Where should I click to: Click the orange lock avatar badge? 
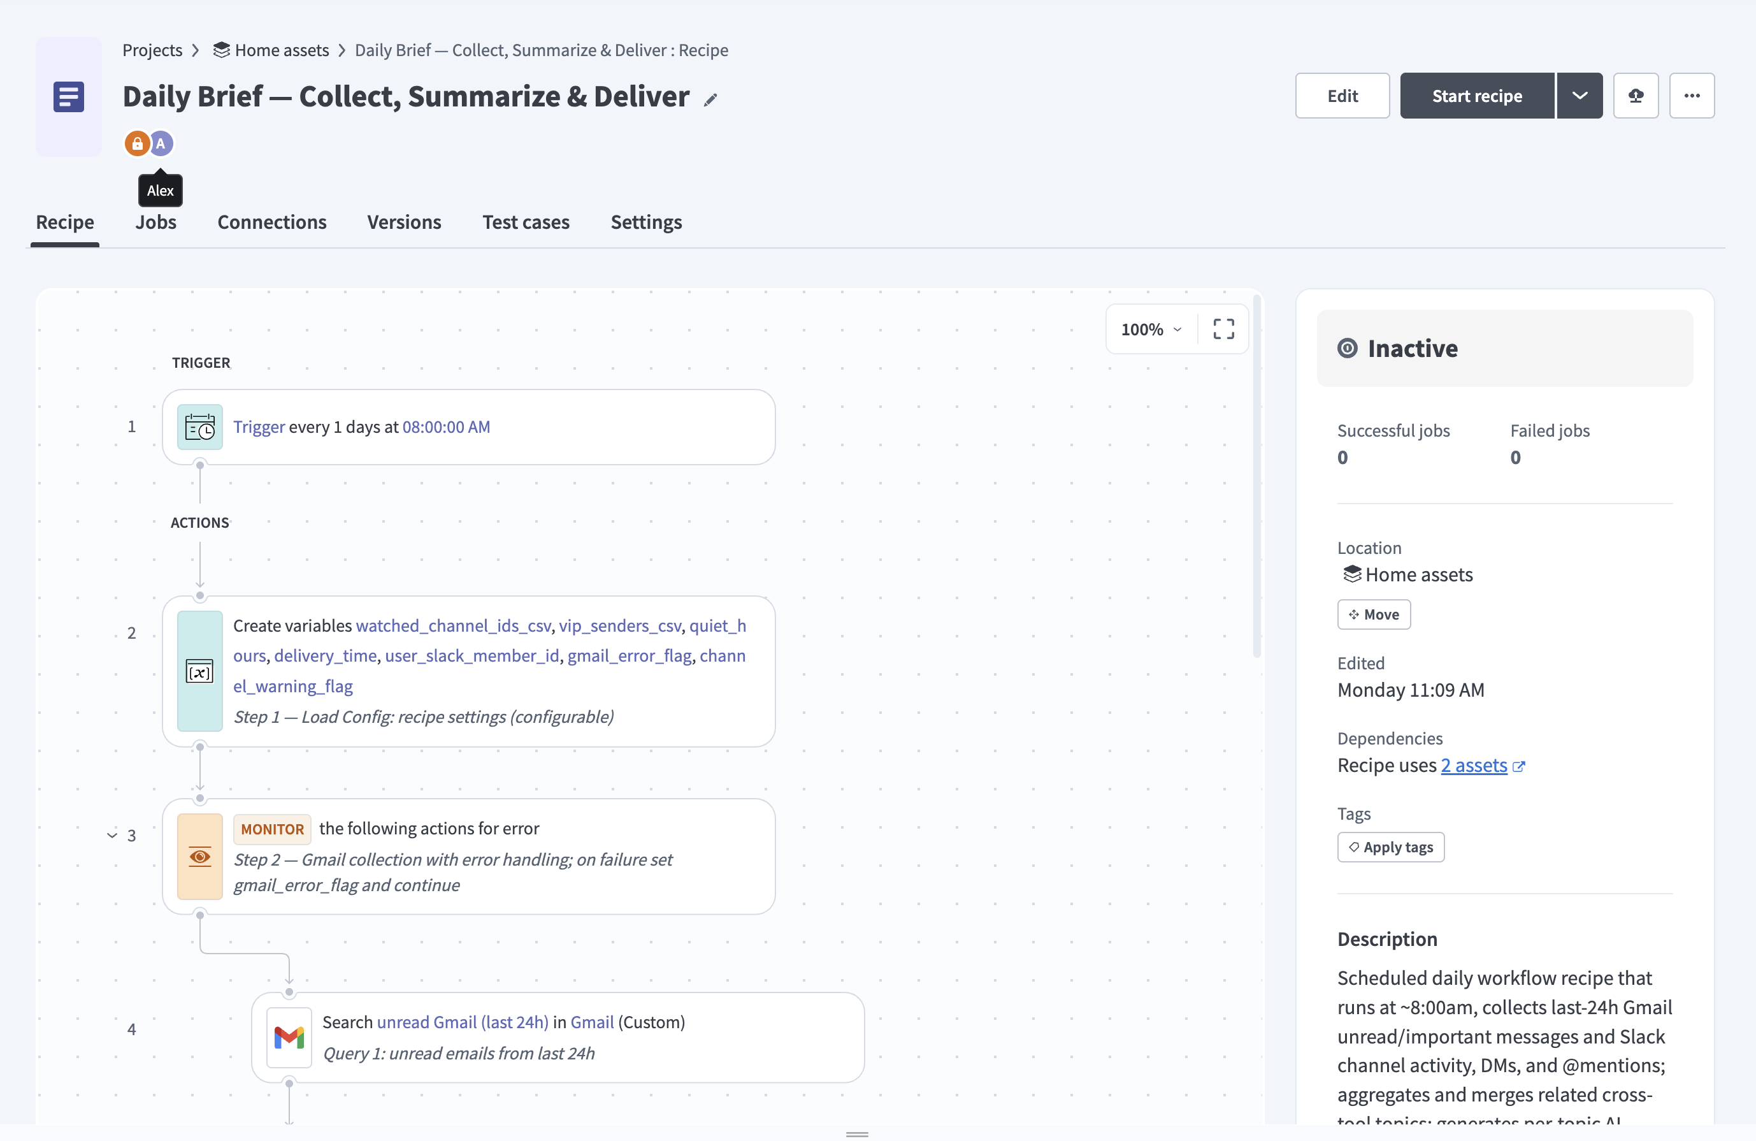[137, 143]
